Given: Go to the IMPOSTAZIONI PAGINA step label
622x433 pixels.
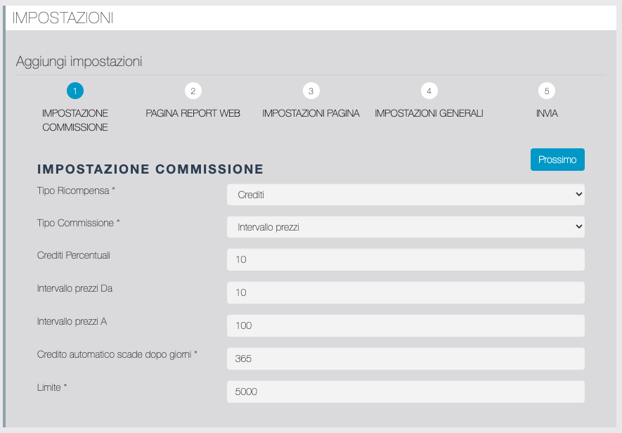Looking at the screenshot, I should pyautogui.click(x=311, y=113).
